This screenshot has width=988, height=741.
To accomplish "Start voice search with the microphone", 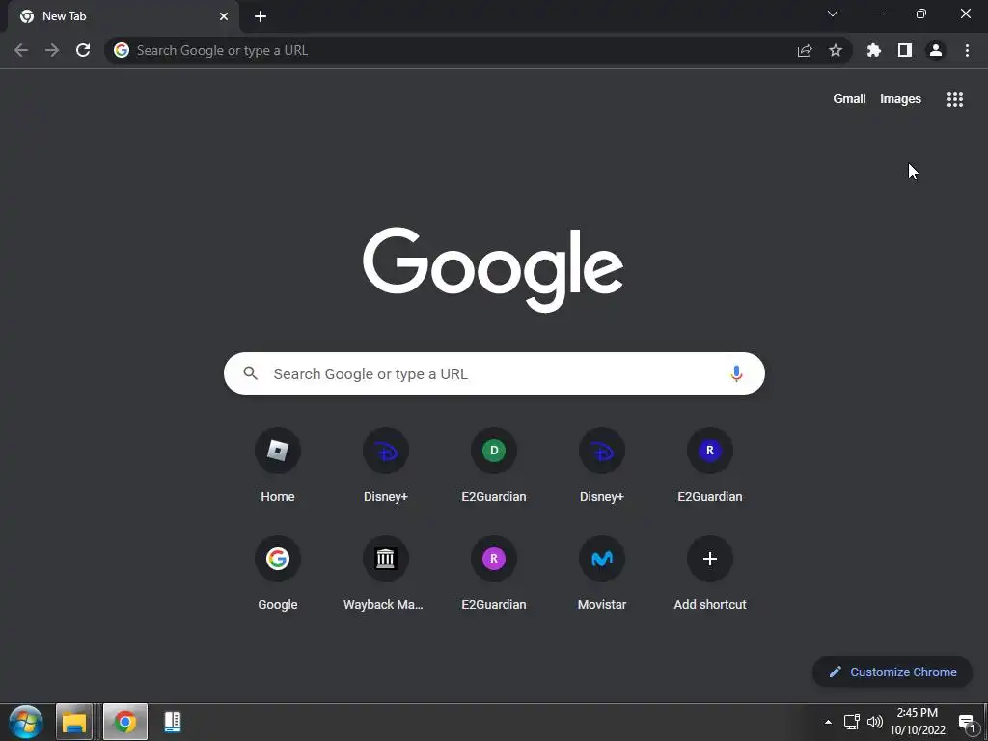I will [x=736, y=373].
